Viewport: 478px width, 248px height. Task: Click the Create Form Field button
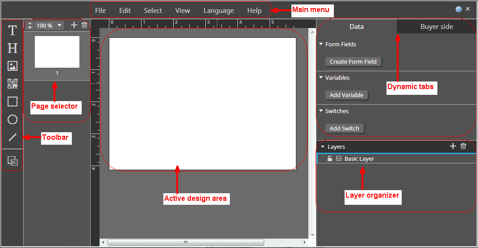[353, 61]
